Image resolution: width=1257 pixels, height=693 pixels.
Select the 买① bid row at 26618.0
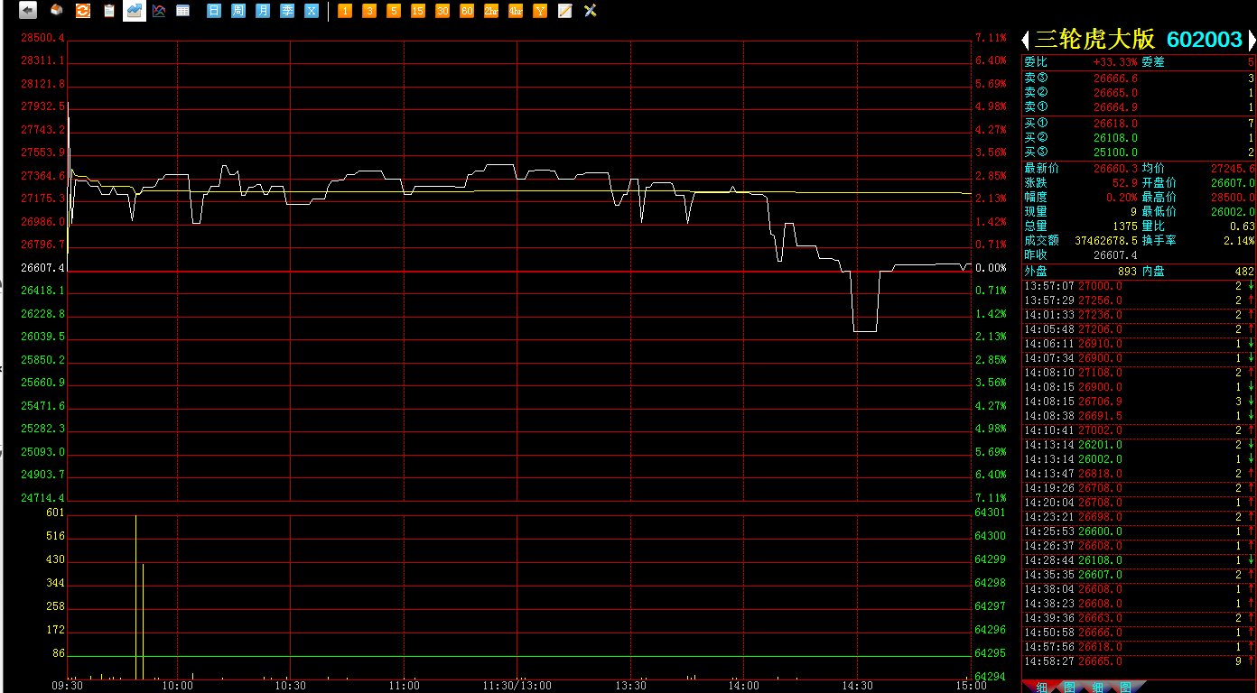[1139, 124]
